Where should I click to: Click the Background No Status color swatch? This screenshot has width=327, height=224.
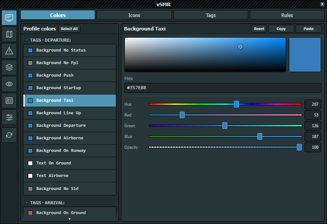[30, 50]
